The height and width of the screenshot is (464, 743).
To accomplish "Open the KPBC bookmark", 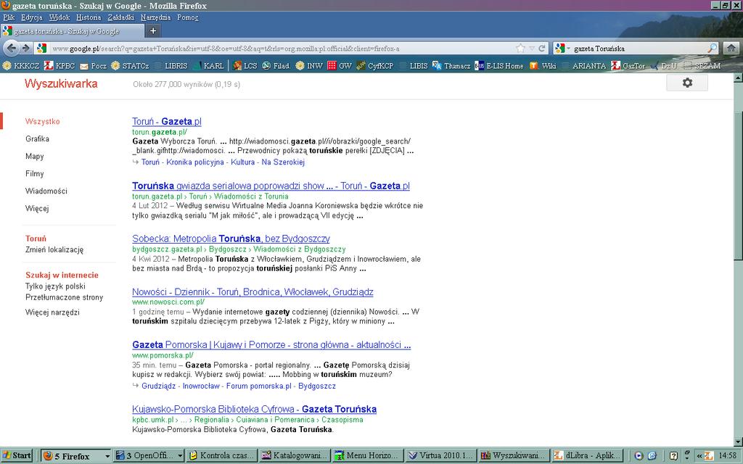I will [x=59, y=66].
